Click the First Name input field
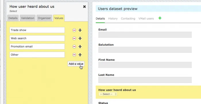 [145, 65]
